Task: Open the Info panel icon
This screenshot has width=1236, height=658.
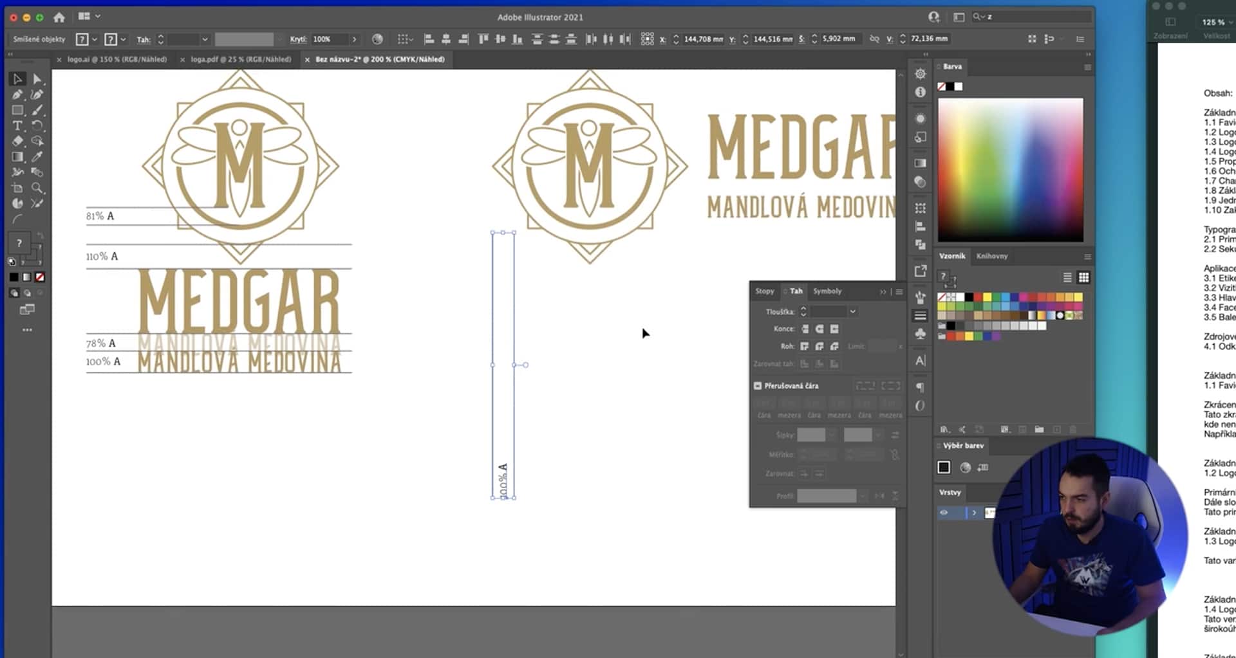Action: click(x=921, y=92)
